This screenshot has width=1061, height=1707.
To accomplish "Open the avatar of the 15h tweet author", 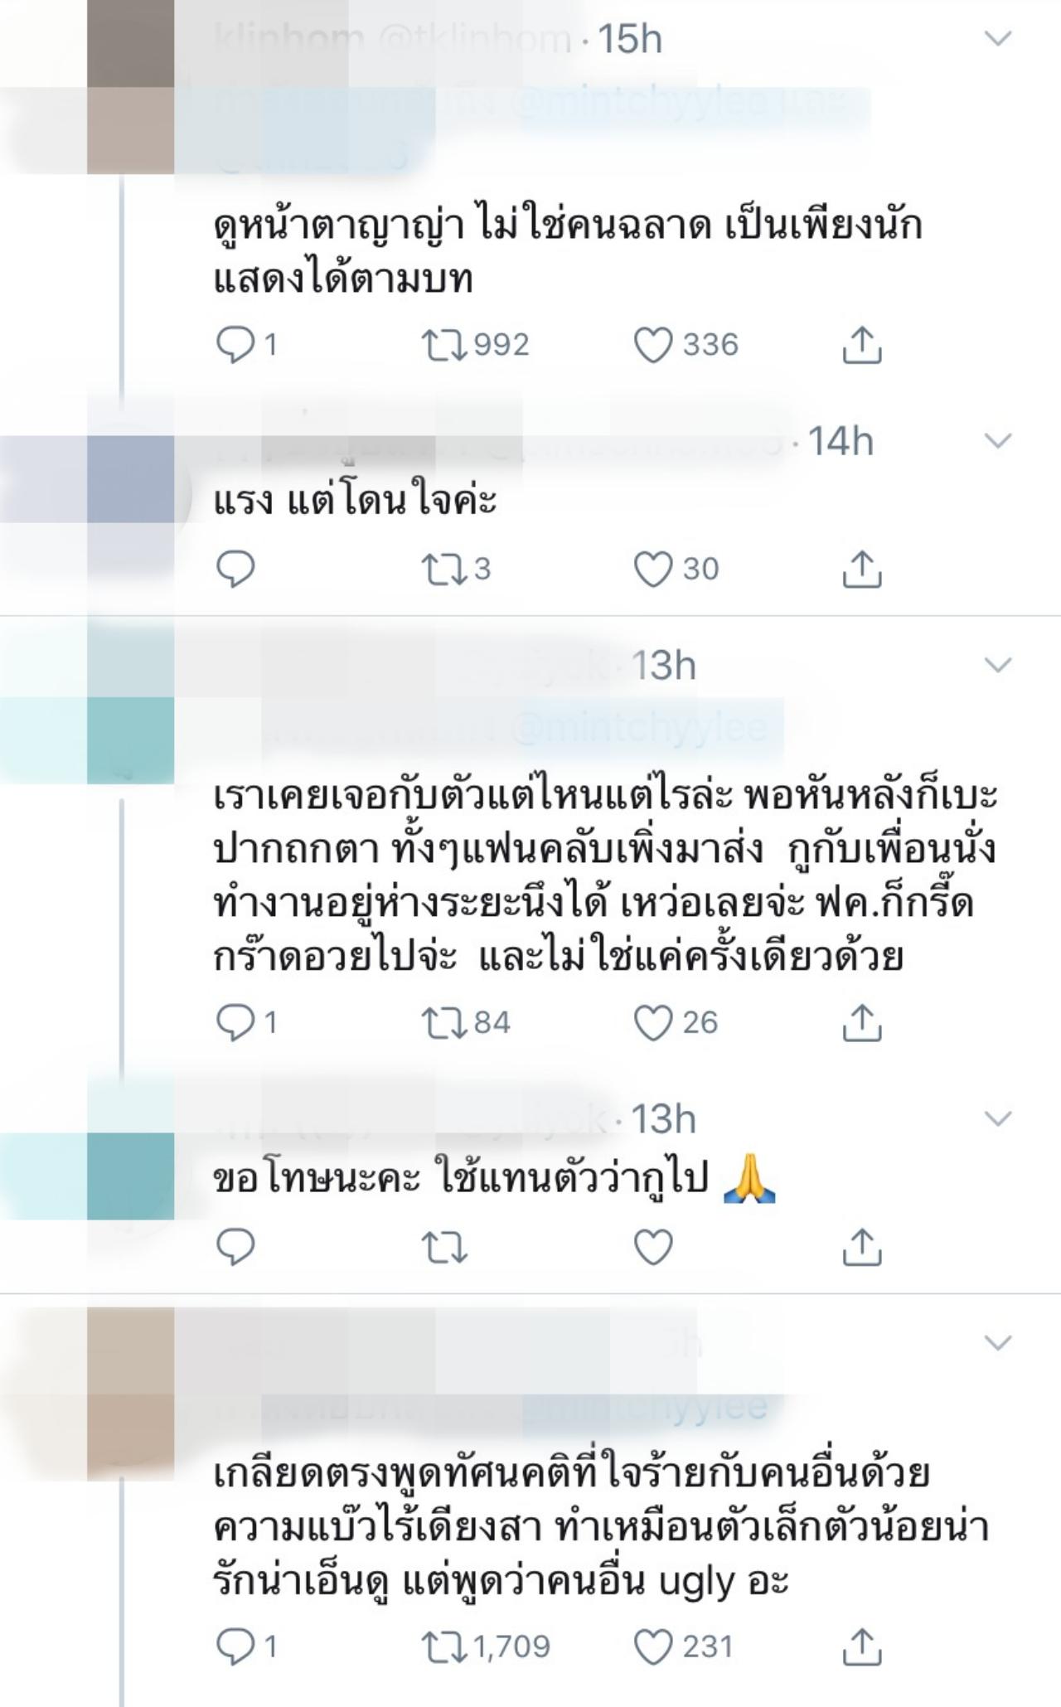I will [131, 87].
